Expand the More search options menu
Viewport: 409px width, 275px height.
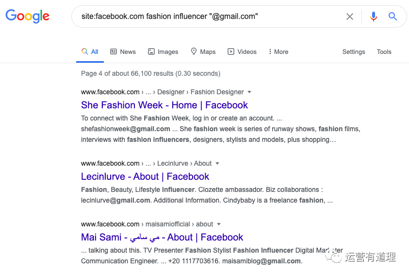[x=278, y=52]
